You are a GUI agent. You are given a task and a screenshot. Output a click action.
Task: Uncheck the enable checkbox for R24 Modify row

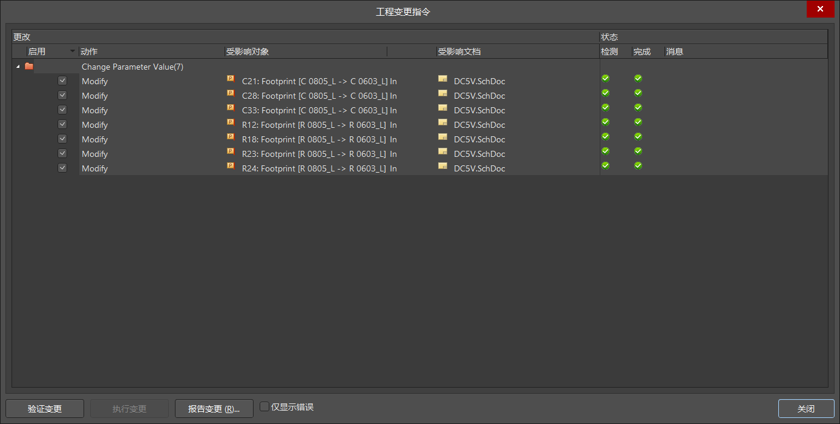(x=62, y=168)
